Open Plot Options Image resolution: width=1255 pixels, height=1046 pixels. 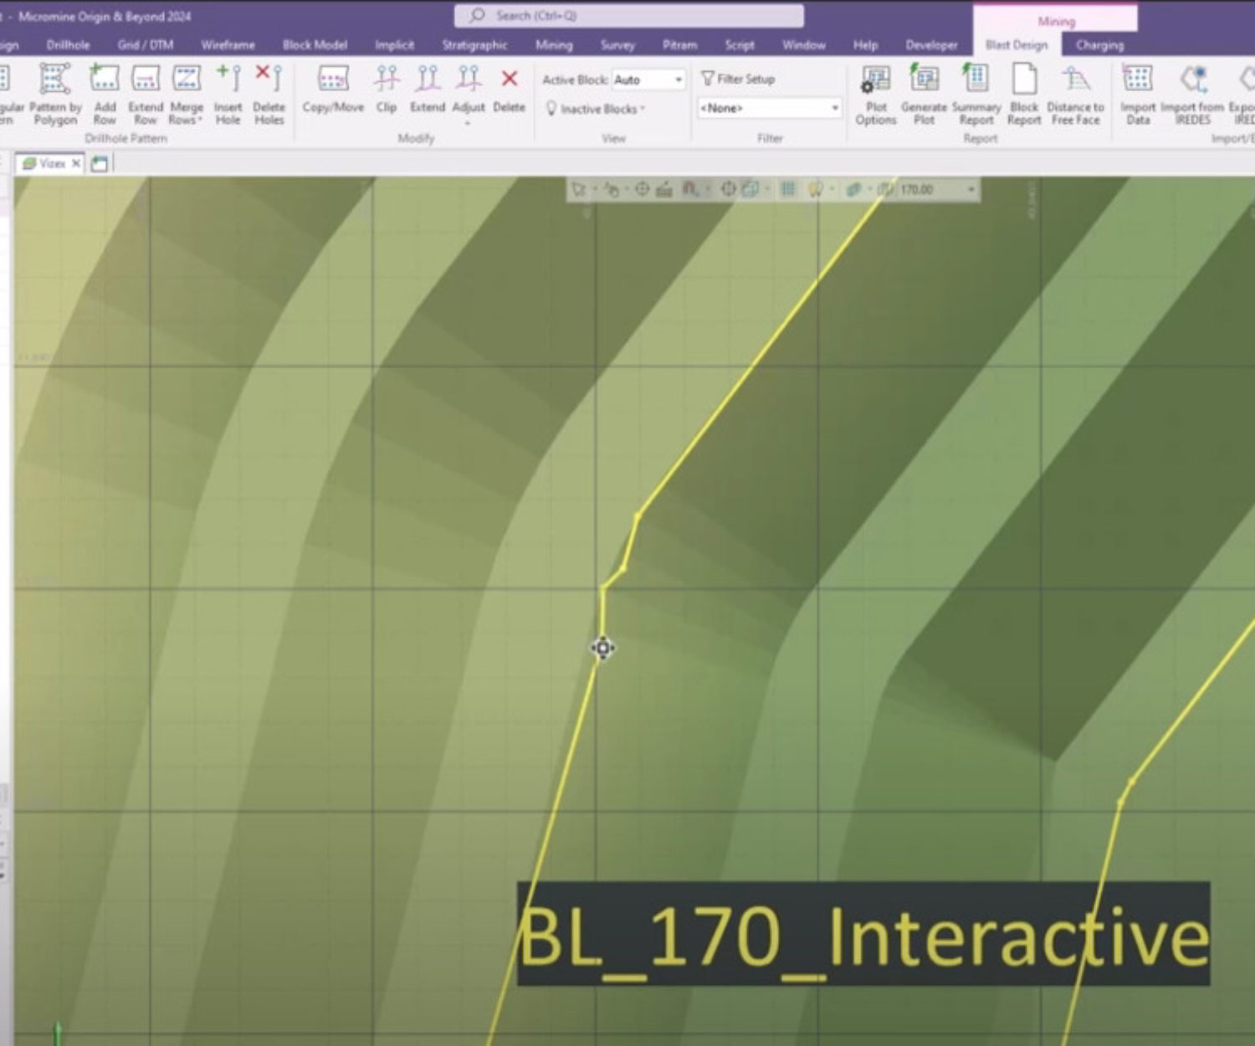point(875,94)
